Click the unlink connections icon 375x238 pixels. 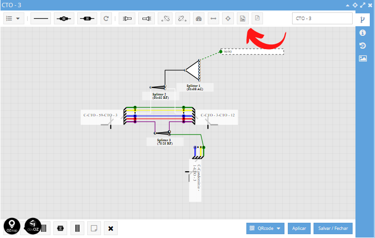pyautogui.click(x=182, y=19)
